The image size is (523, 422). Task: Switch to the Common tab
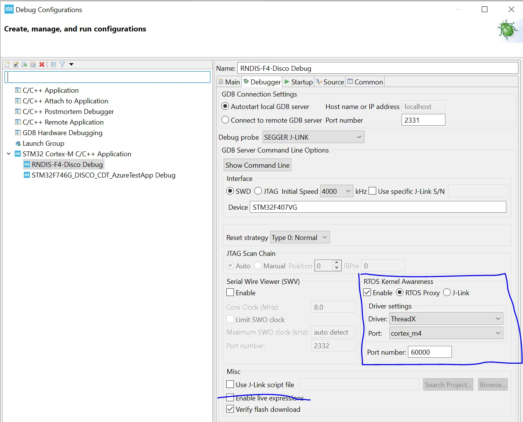pos(365,82)
